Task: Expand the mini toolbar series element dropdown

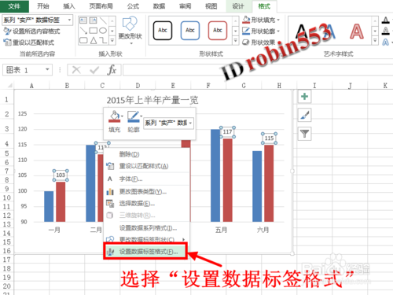Action: pos(191,123)
